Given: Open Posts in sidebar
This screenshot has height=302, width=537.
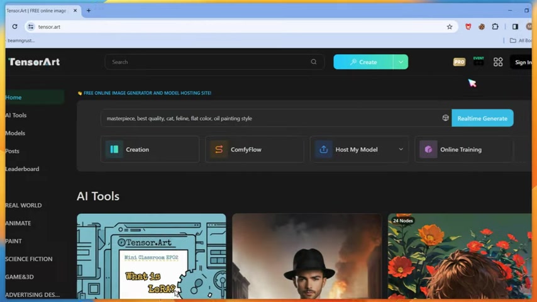Looking at the screenshot, I should point(13,151).
